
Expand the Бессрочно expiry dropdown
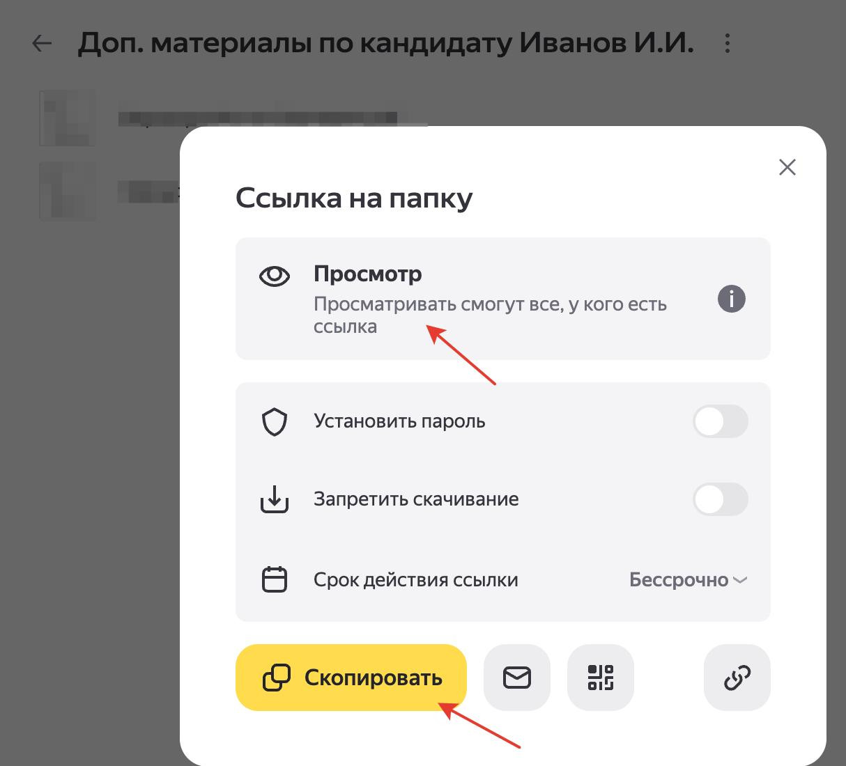point(688,580)
